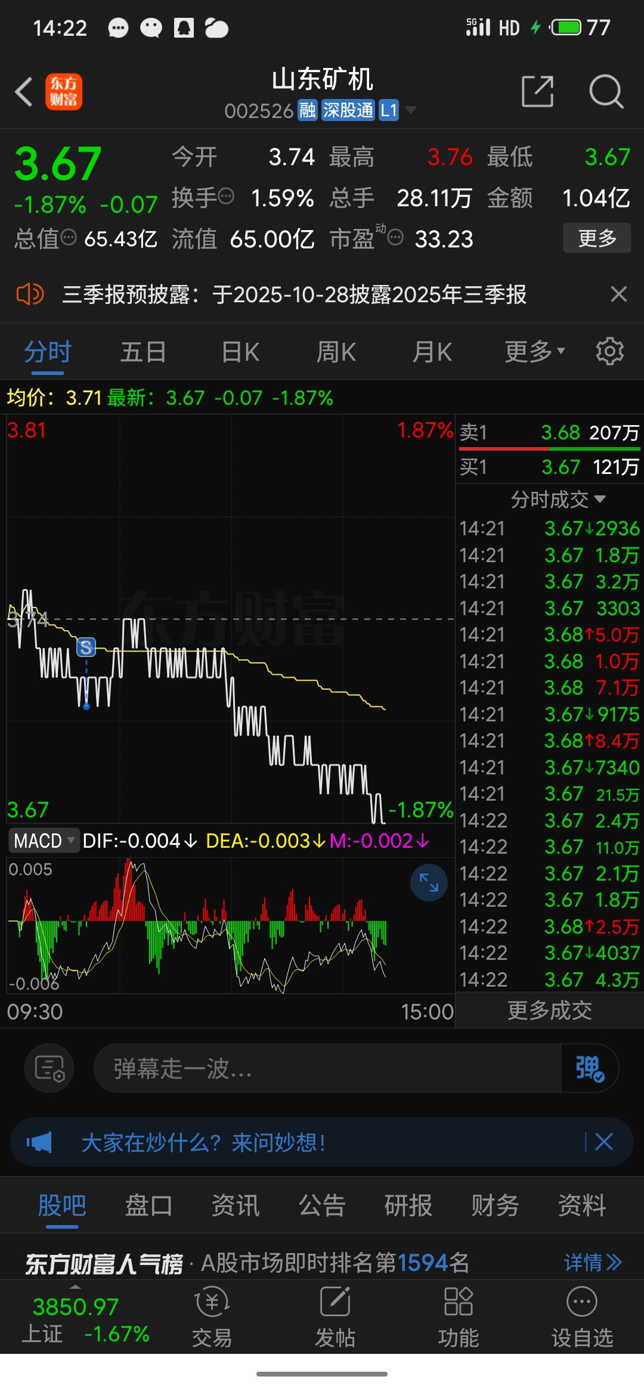Open 更多 quote details button
This screenshot has height=1395, width=644.
pos(597,238)
